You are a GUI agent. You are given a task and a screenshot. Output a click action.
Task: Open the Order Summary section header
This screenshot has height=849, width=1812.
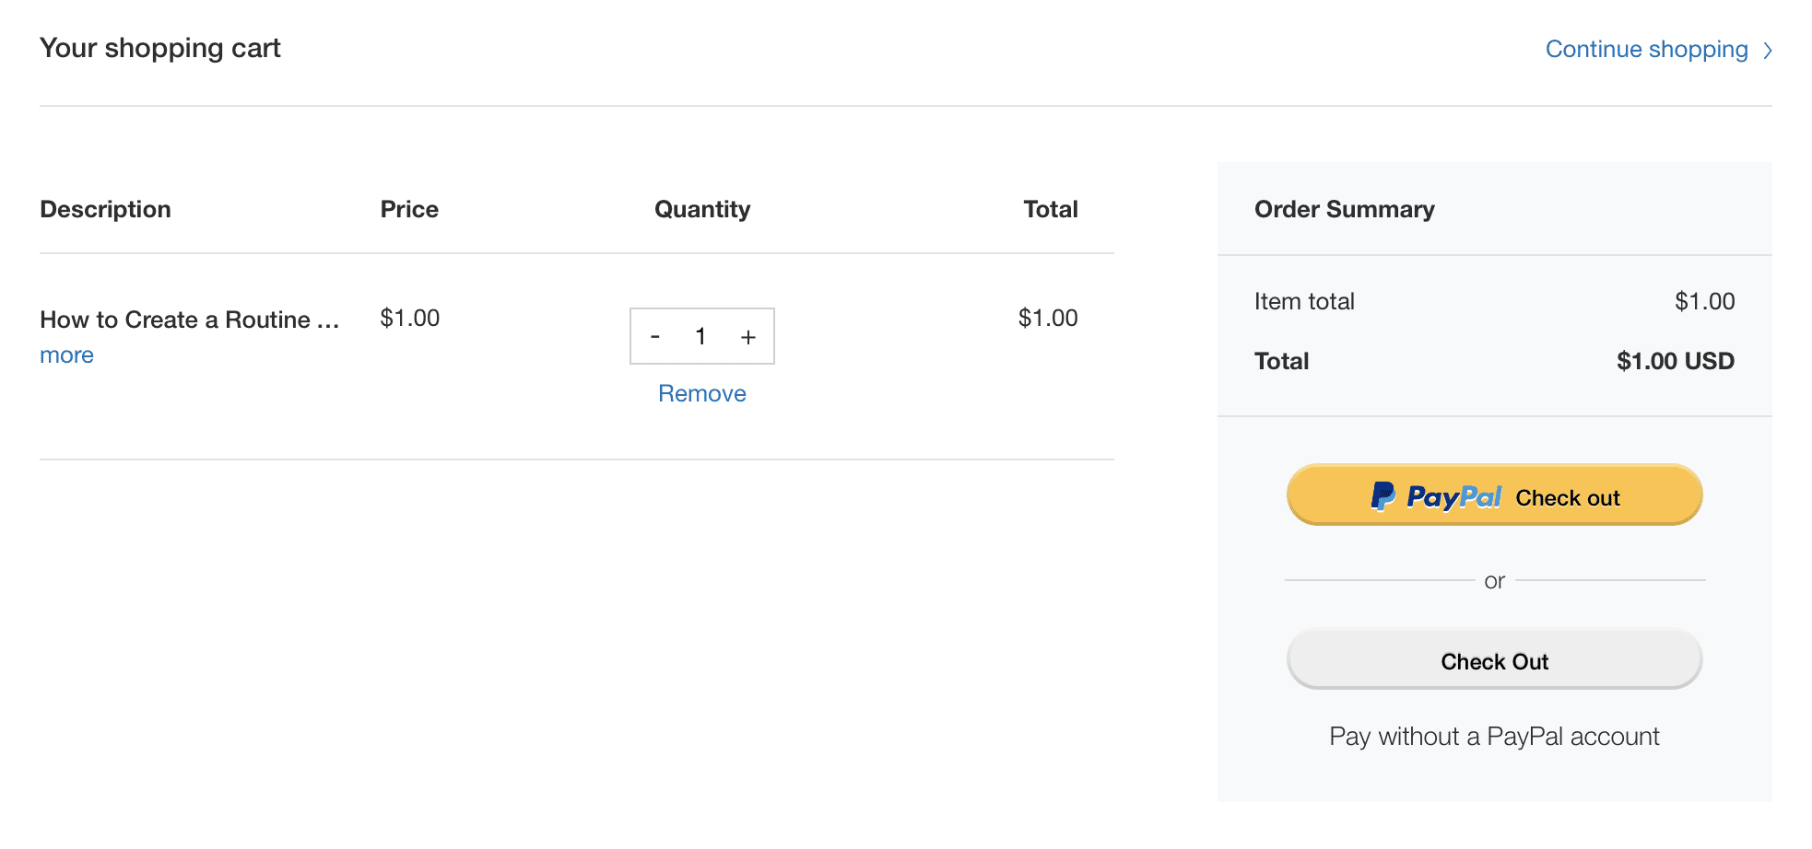pos(1344,209)
